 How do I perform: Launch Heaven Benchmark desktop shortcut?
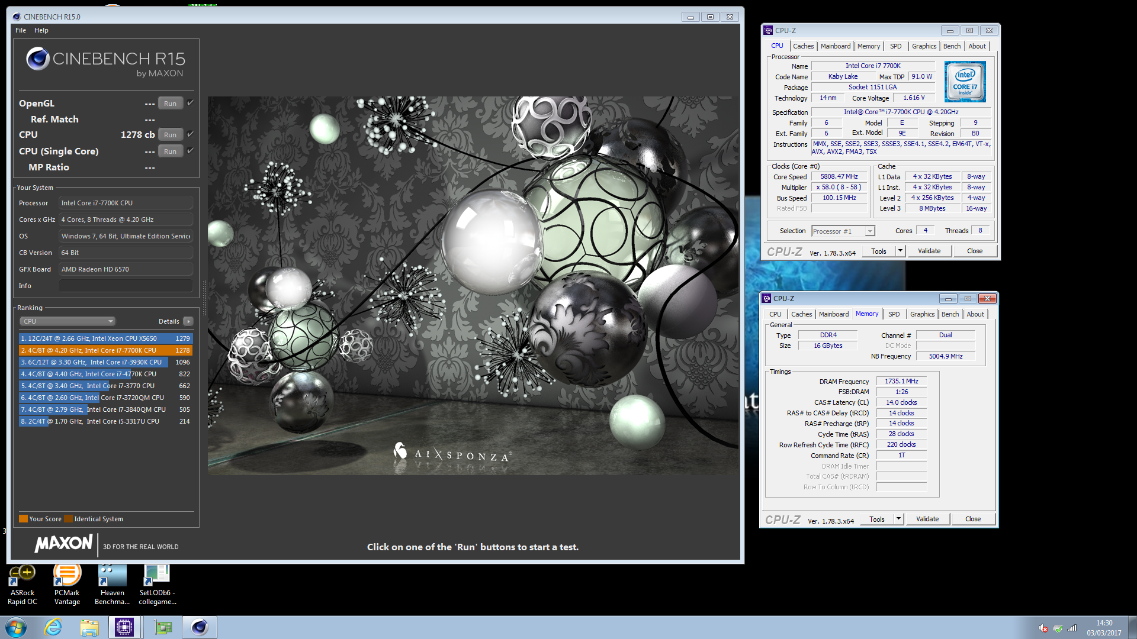click(112, 585)
